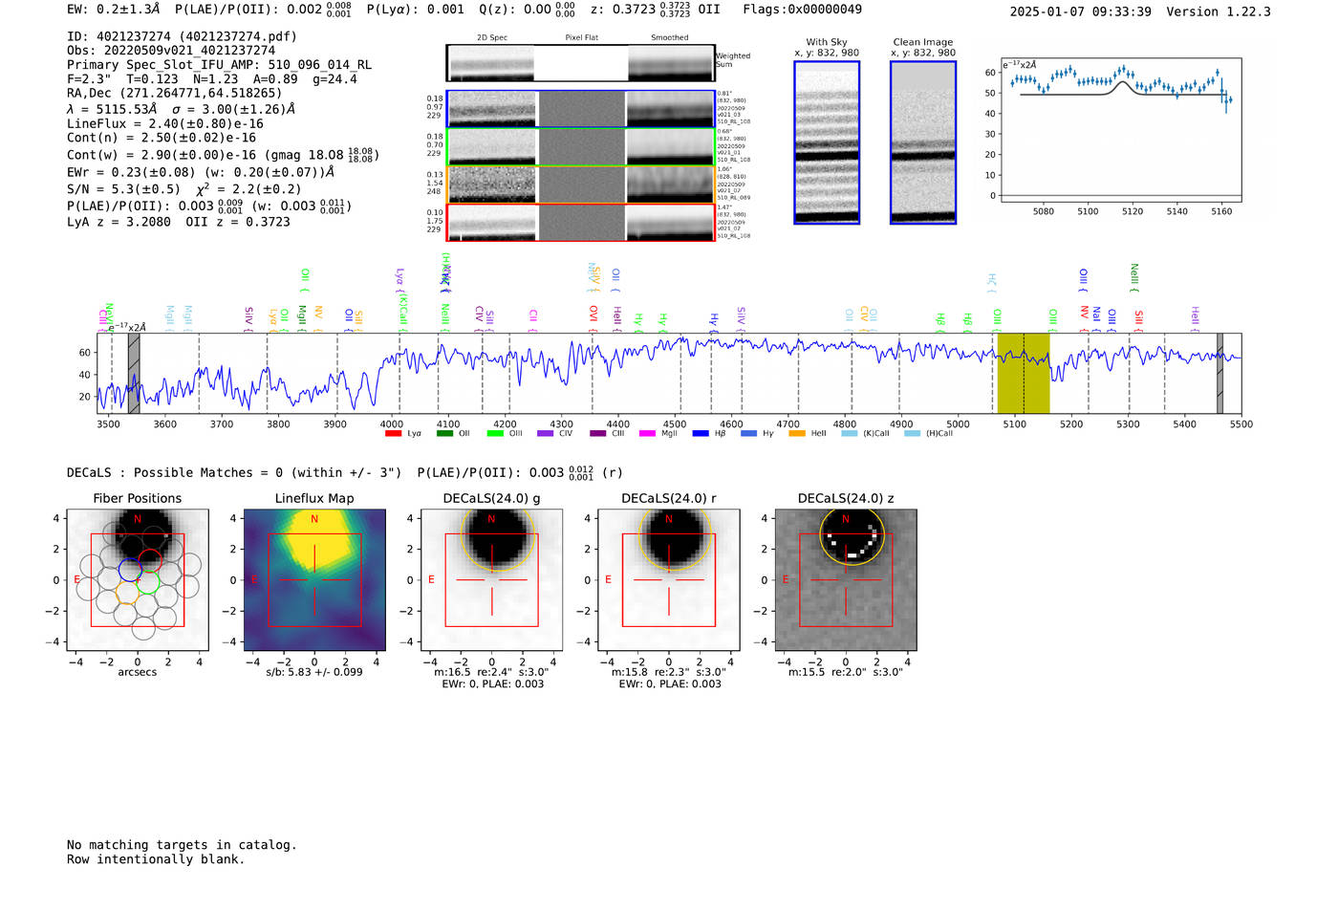Click the header z: 0.3723 OII value

point(655,10)
